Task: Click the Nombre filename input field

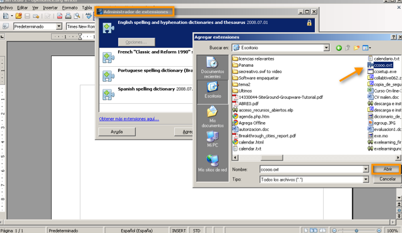Action: click(x=311, y=169)
